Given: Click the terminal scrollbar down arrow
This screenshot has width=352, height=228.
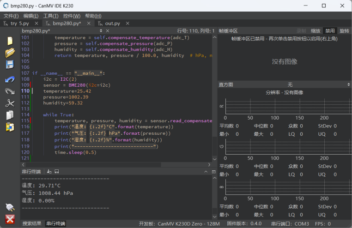Looking at the screenshot, I should tap(215, 216).
